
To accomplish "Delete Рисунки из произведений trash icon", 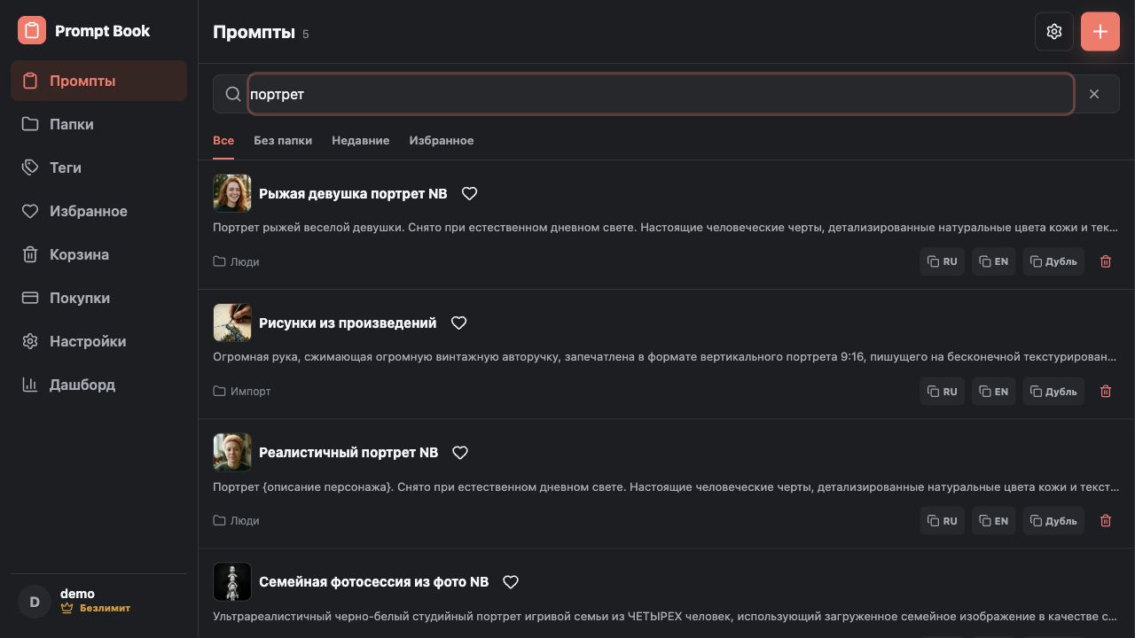I will (1106, 391).
